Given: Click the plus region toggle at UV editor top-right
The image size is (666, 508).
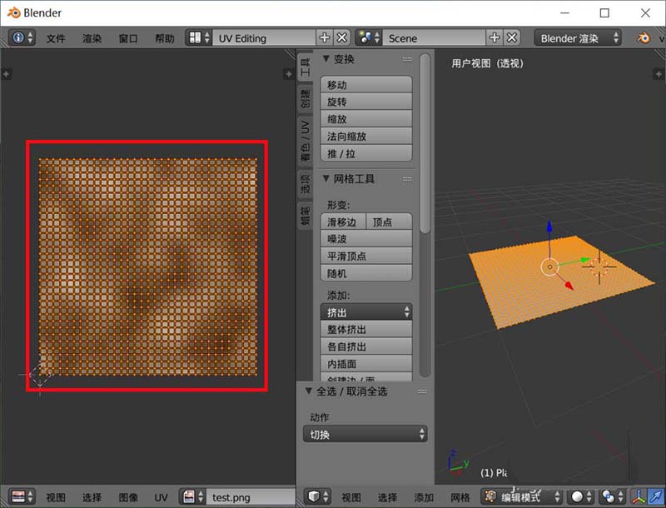Looking at the screenshot, I should 288,74.
